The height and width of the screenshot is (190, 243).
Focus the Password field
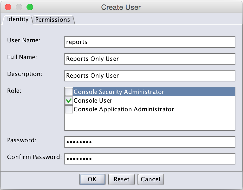tap(150, 142)
